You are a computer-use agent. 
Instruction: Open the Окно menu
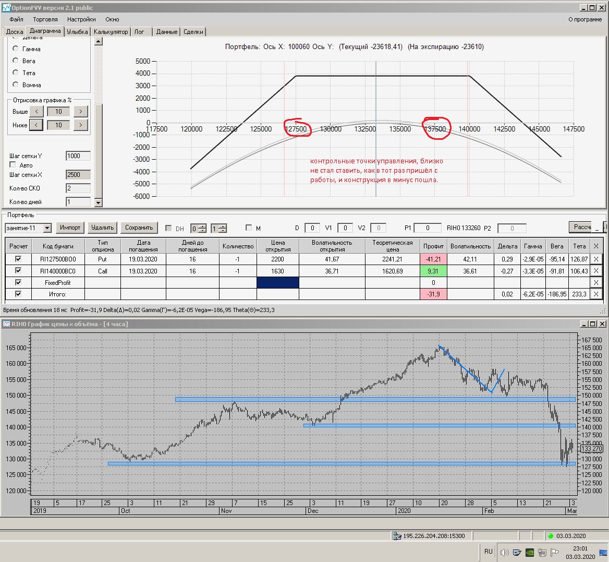pos(112,19)
